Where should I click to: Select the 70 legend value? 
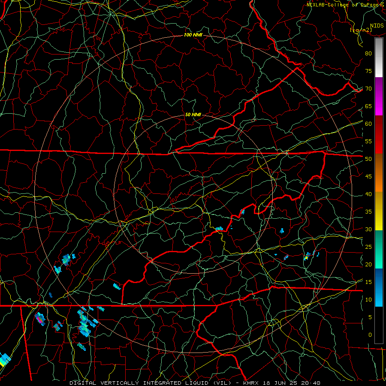pos(368,89)
